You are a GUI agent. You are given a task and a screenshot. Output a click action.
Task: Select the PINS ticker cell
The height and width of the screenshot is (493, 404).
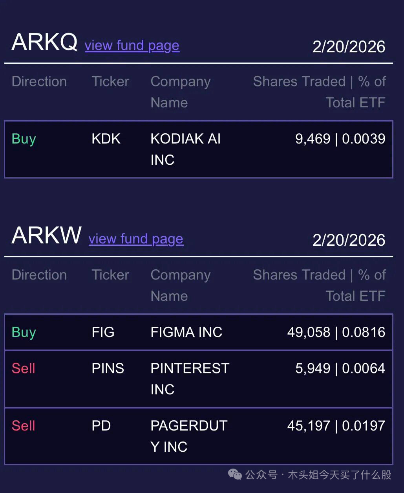108,368
